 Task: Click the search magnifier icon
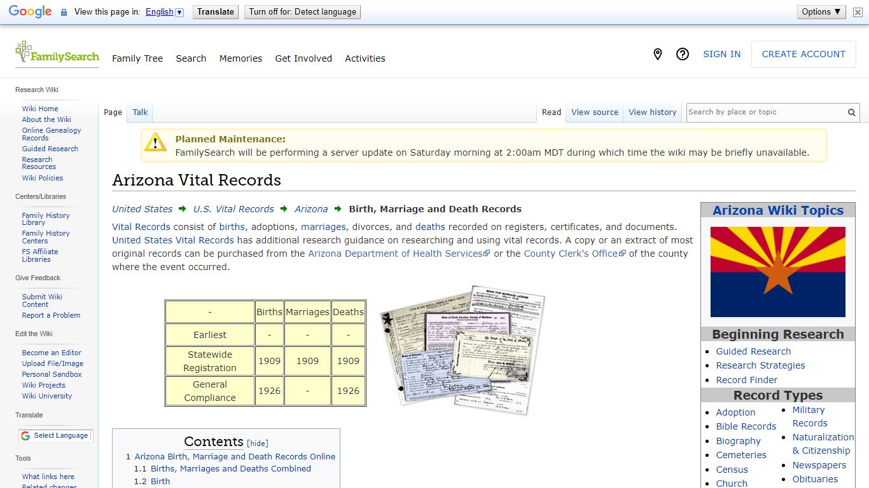point(851,112)
